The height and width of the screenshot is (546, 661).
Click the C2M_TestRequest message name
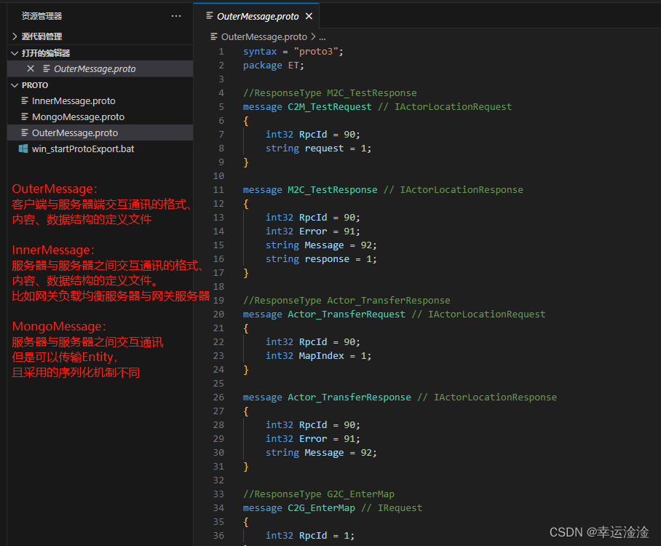(x=330, y=107)
